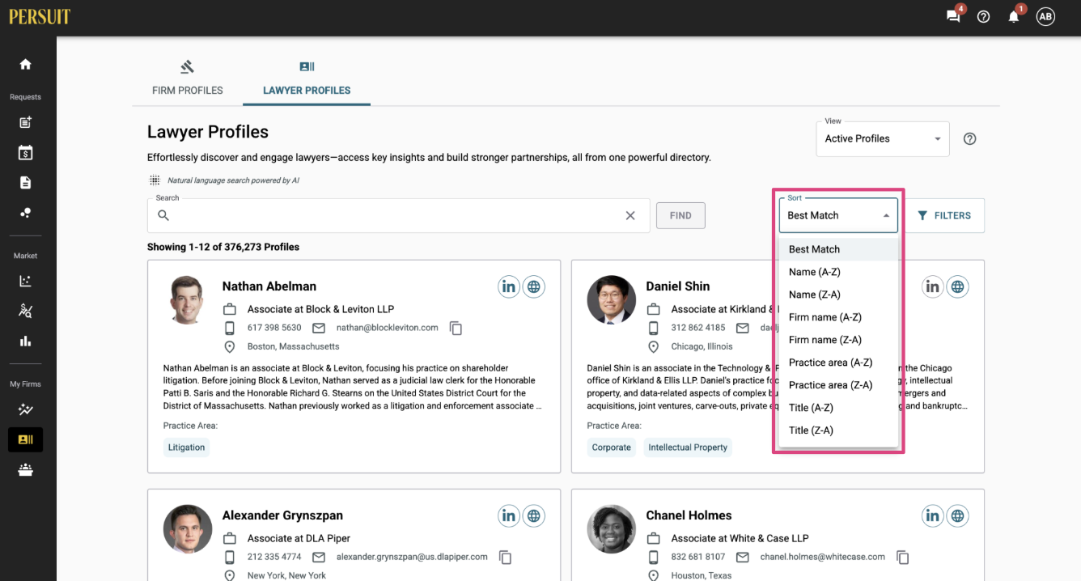Click into the Search input field
Image resolution: width=1081 pixels, height=581 pixels.
pos(398,215)
